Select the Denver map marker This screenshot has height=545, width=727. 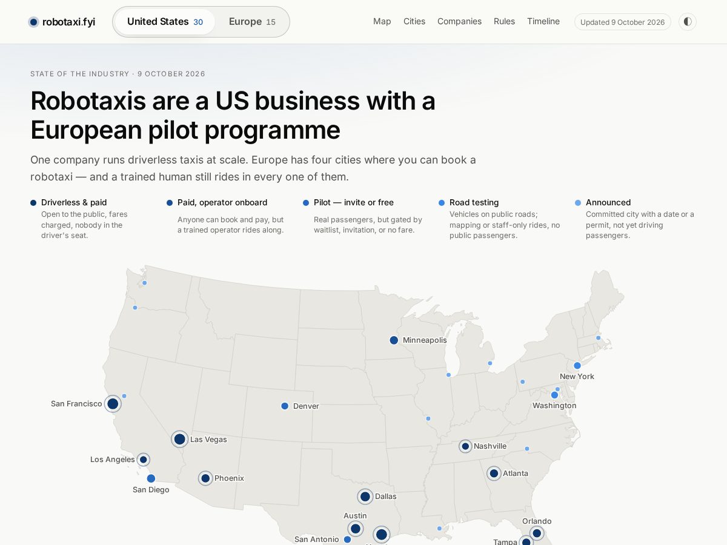click(x=285, y=406)
